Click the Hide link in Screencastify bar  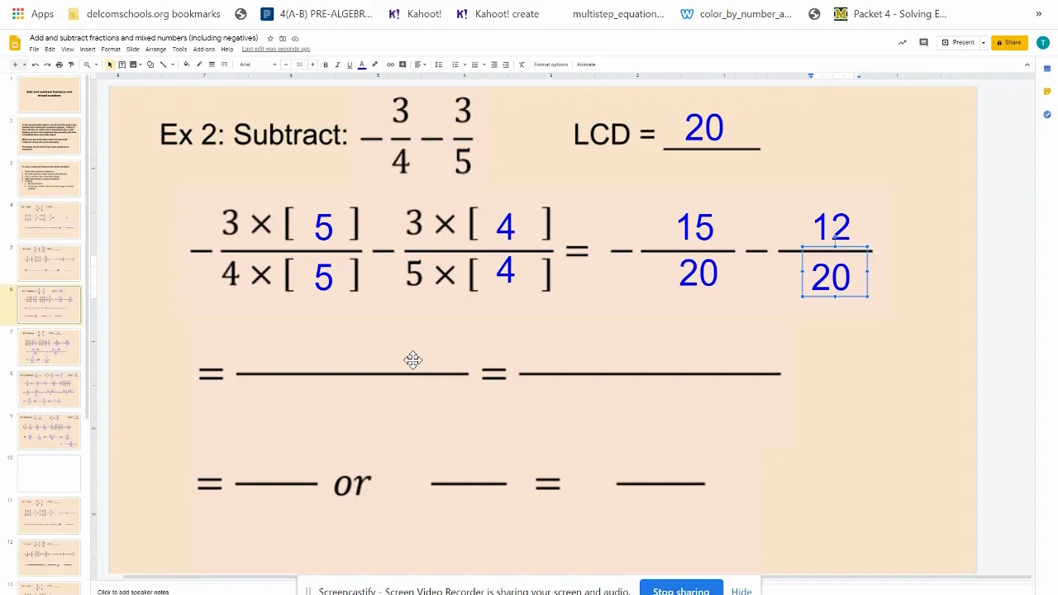click(x=741, y=591)
